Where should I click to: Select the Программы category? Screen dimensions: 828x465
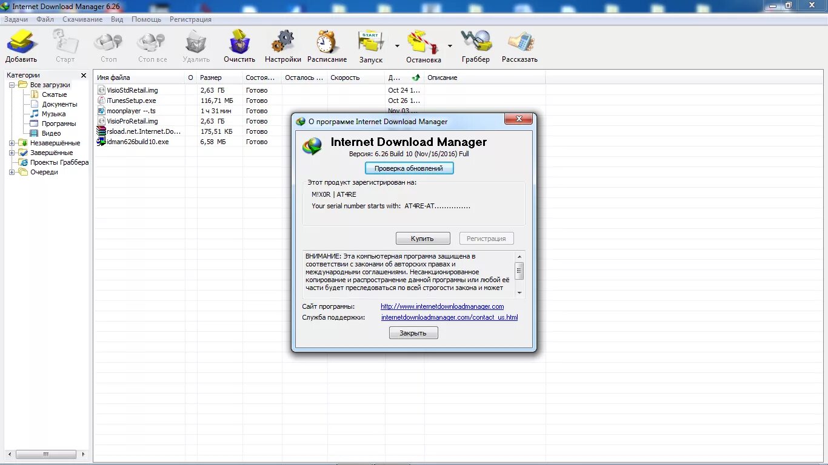point(59,124)
